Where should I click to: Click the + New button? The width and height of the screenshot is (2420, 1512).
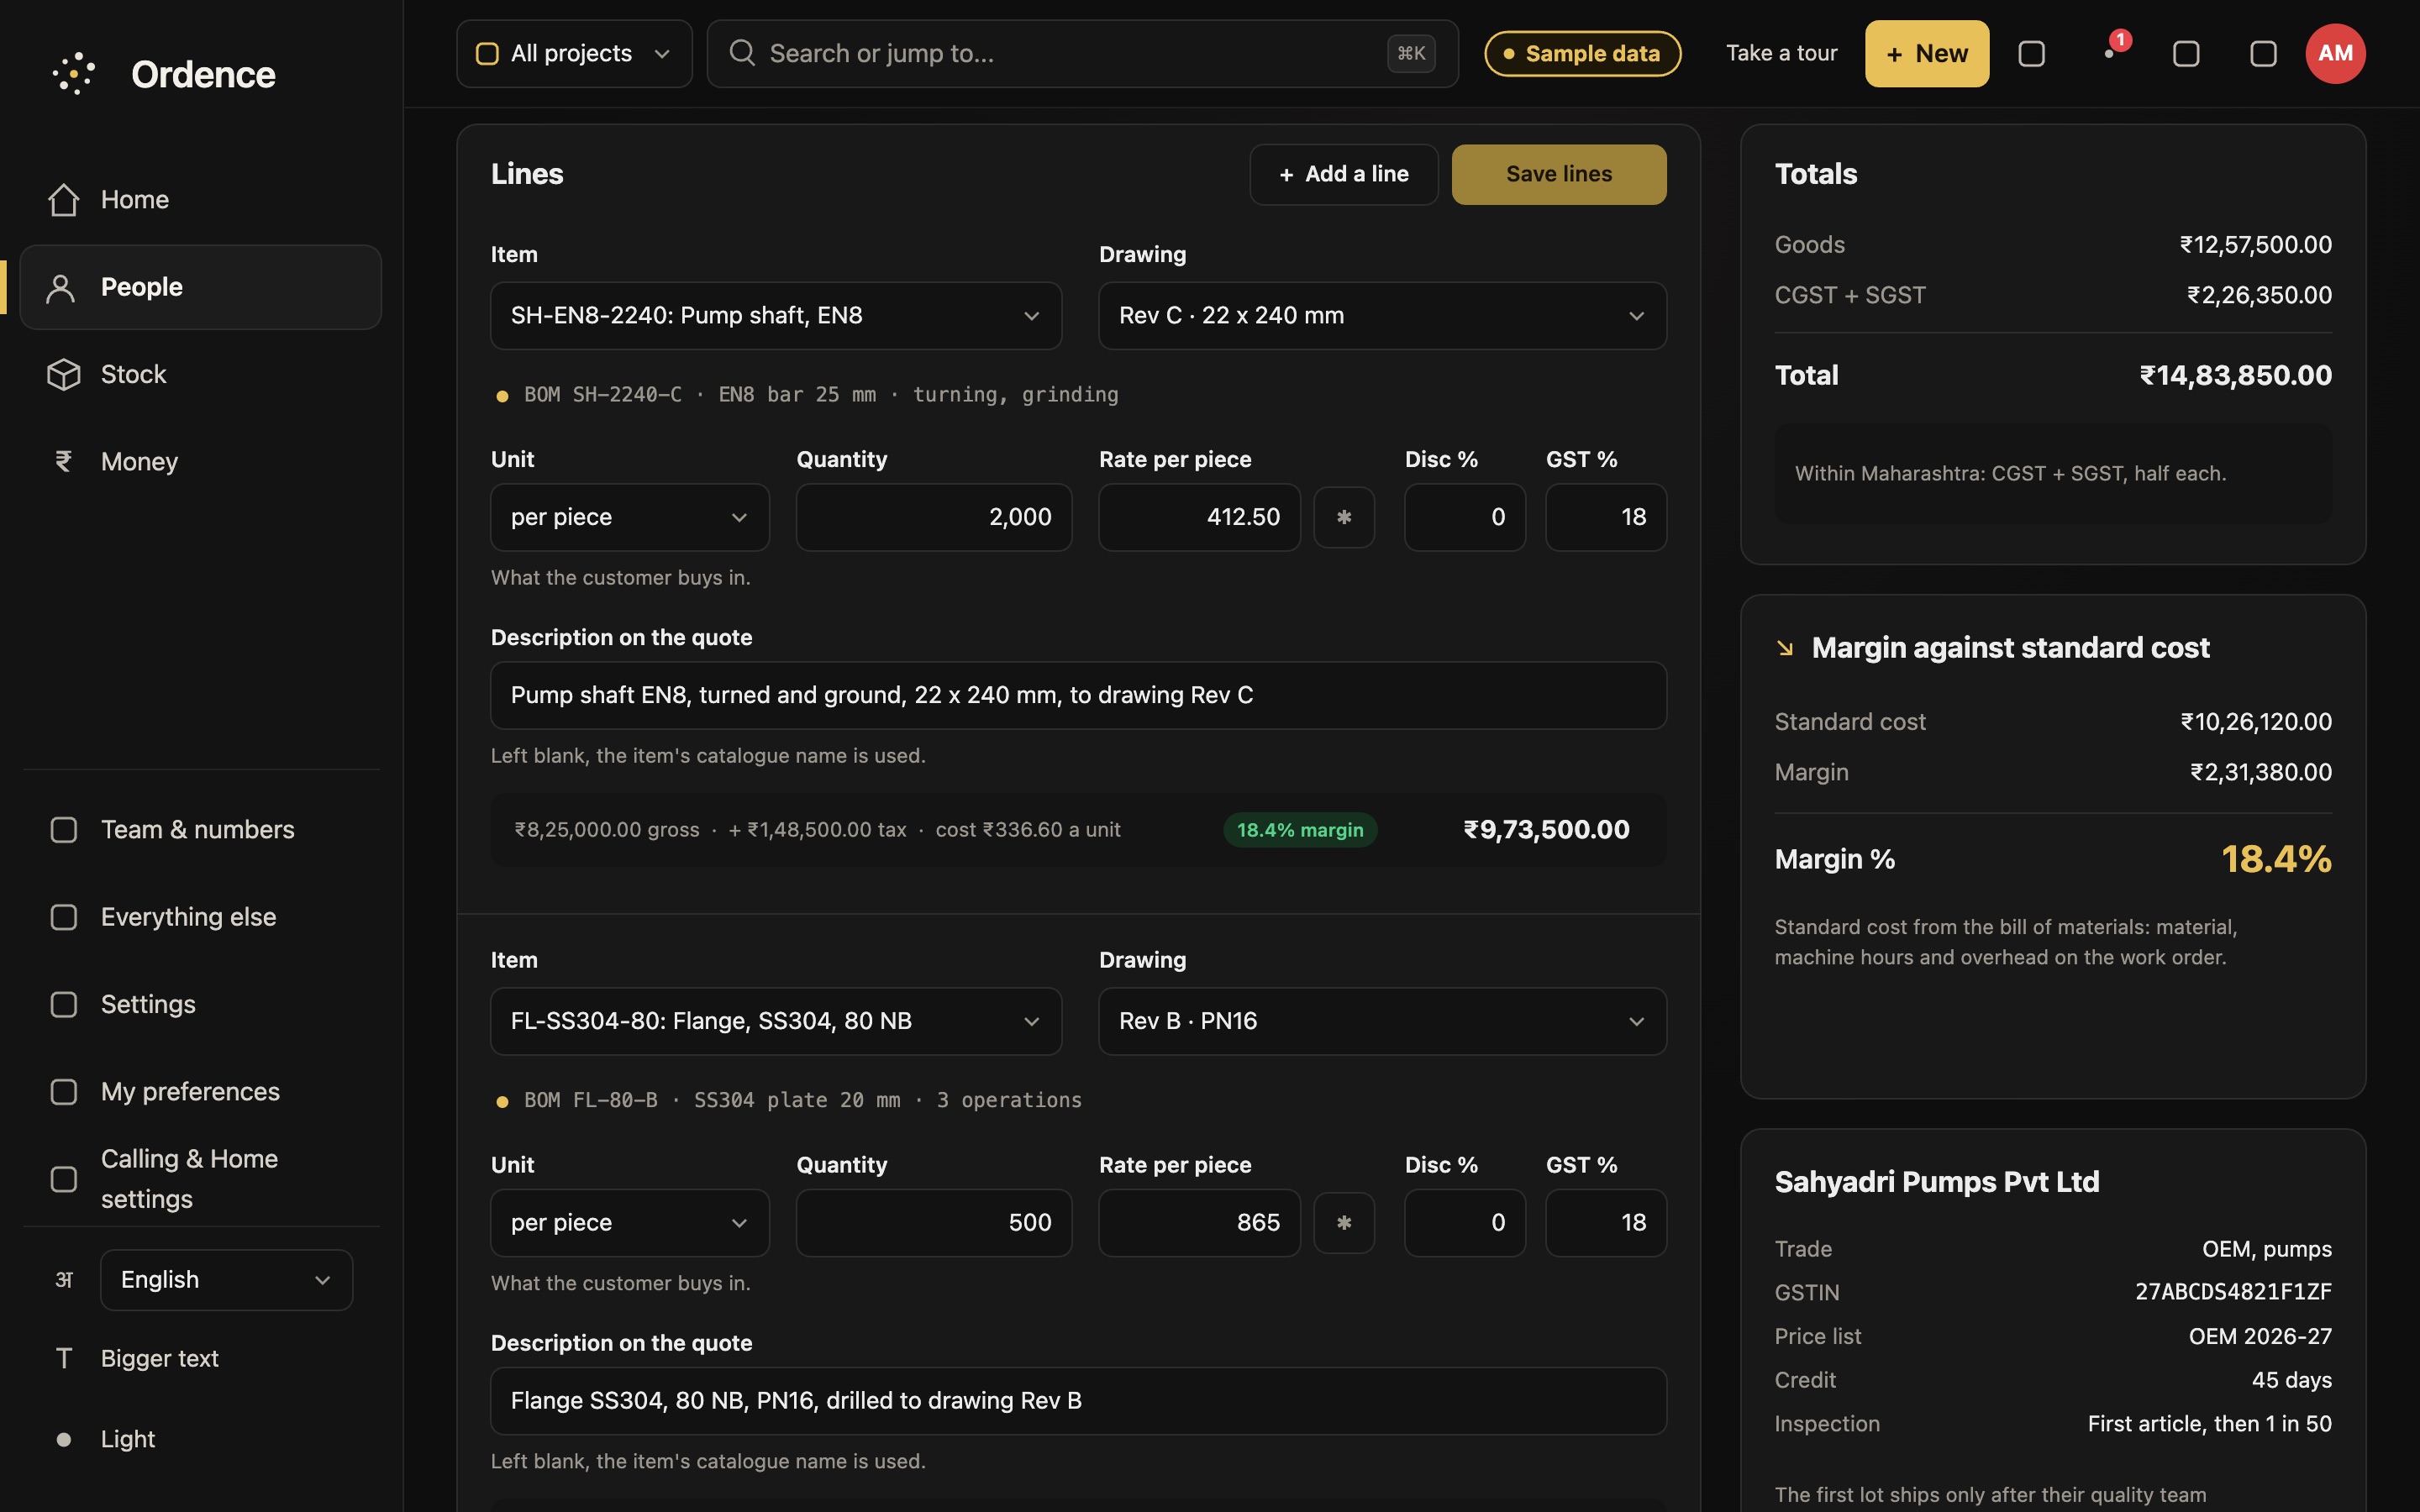coord(1927,53)
